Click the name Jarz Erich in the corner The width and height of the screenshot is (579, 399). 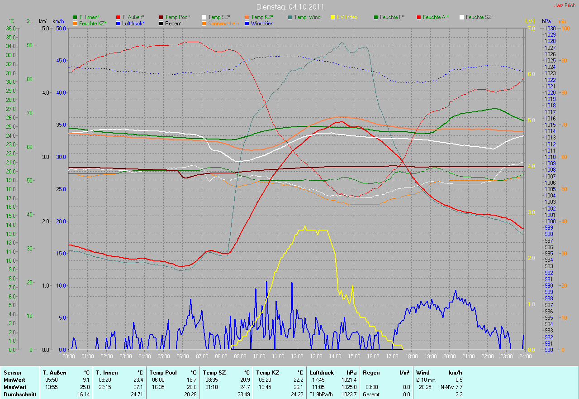(x=565, y=5)
